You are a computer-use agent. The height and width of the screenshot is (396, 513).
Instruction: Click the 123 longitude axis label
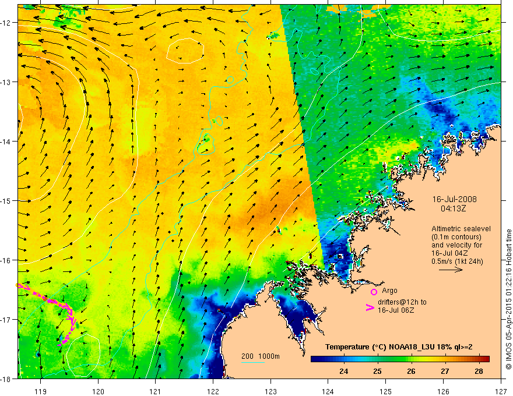[270, 391]
